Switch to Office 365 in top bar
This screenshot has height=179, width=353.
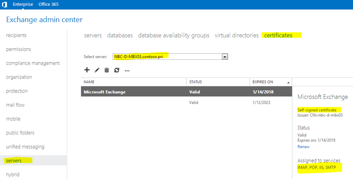(48, 4)
